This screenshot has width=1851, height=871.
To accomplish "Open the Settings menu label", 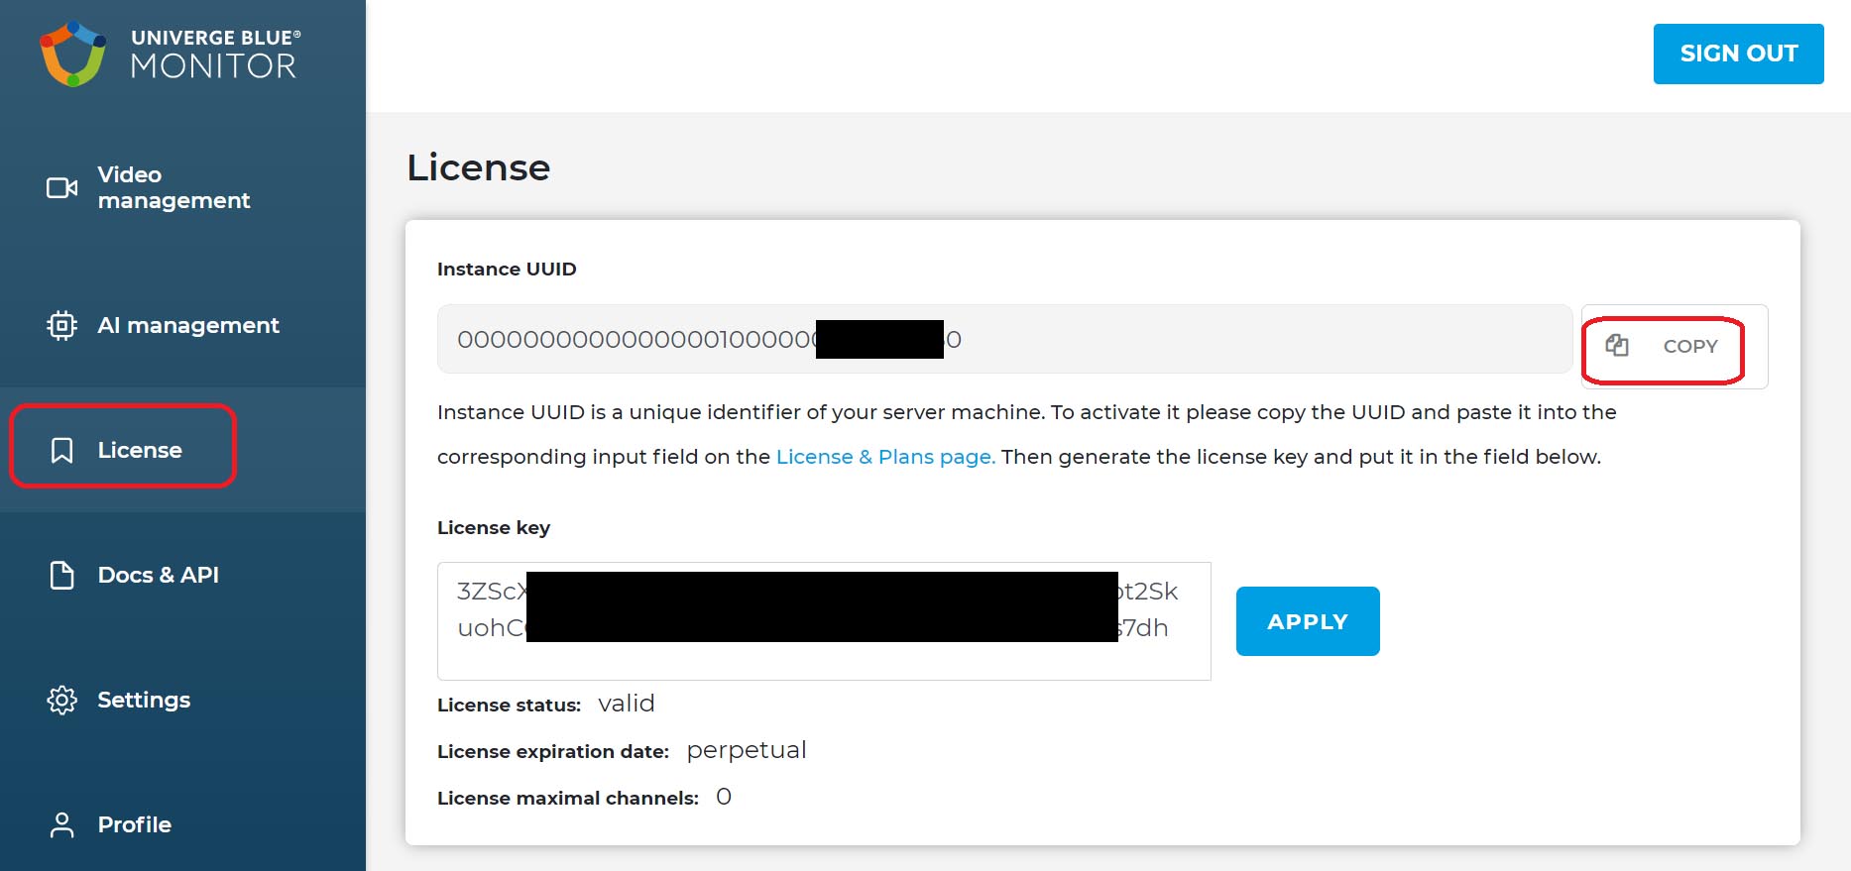I will [144, 700].
